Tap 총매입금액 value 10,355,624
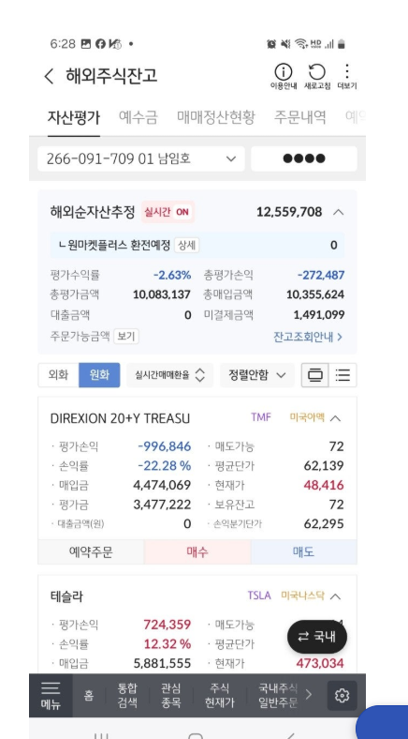408x739 pixels. tap(315, 294)
